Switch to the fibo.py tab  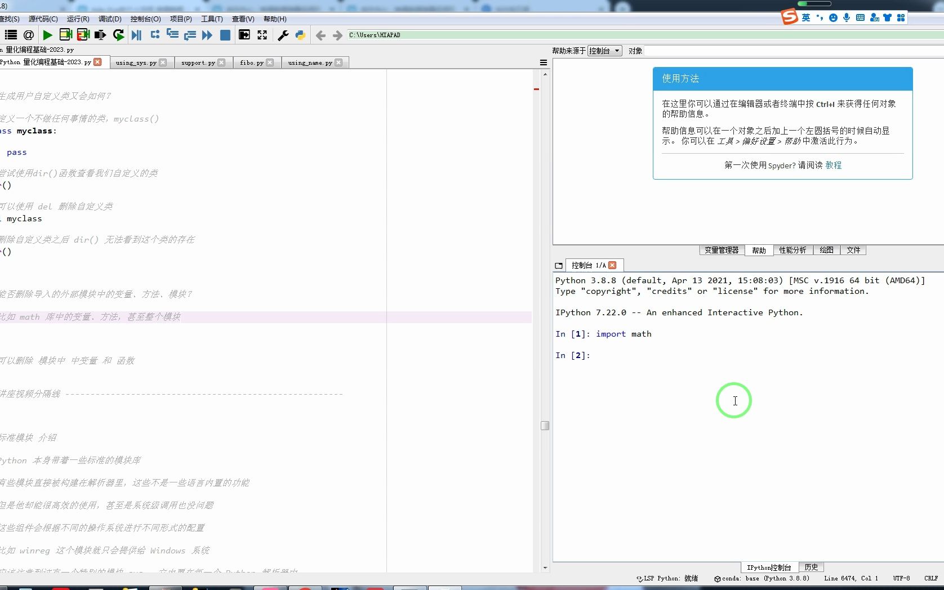click(x=252, y=62)
